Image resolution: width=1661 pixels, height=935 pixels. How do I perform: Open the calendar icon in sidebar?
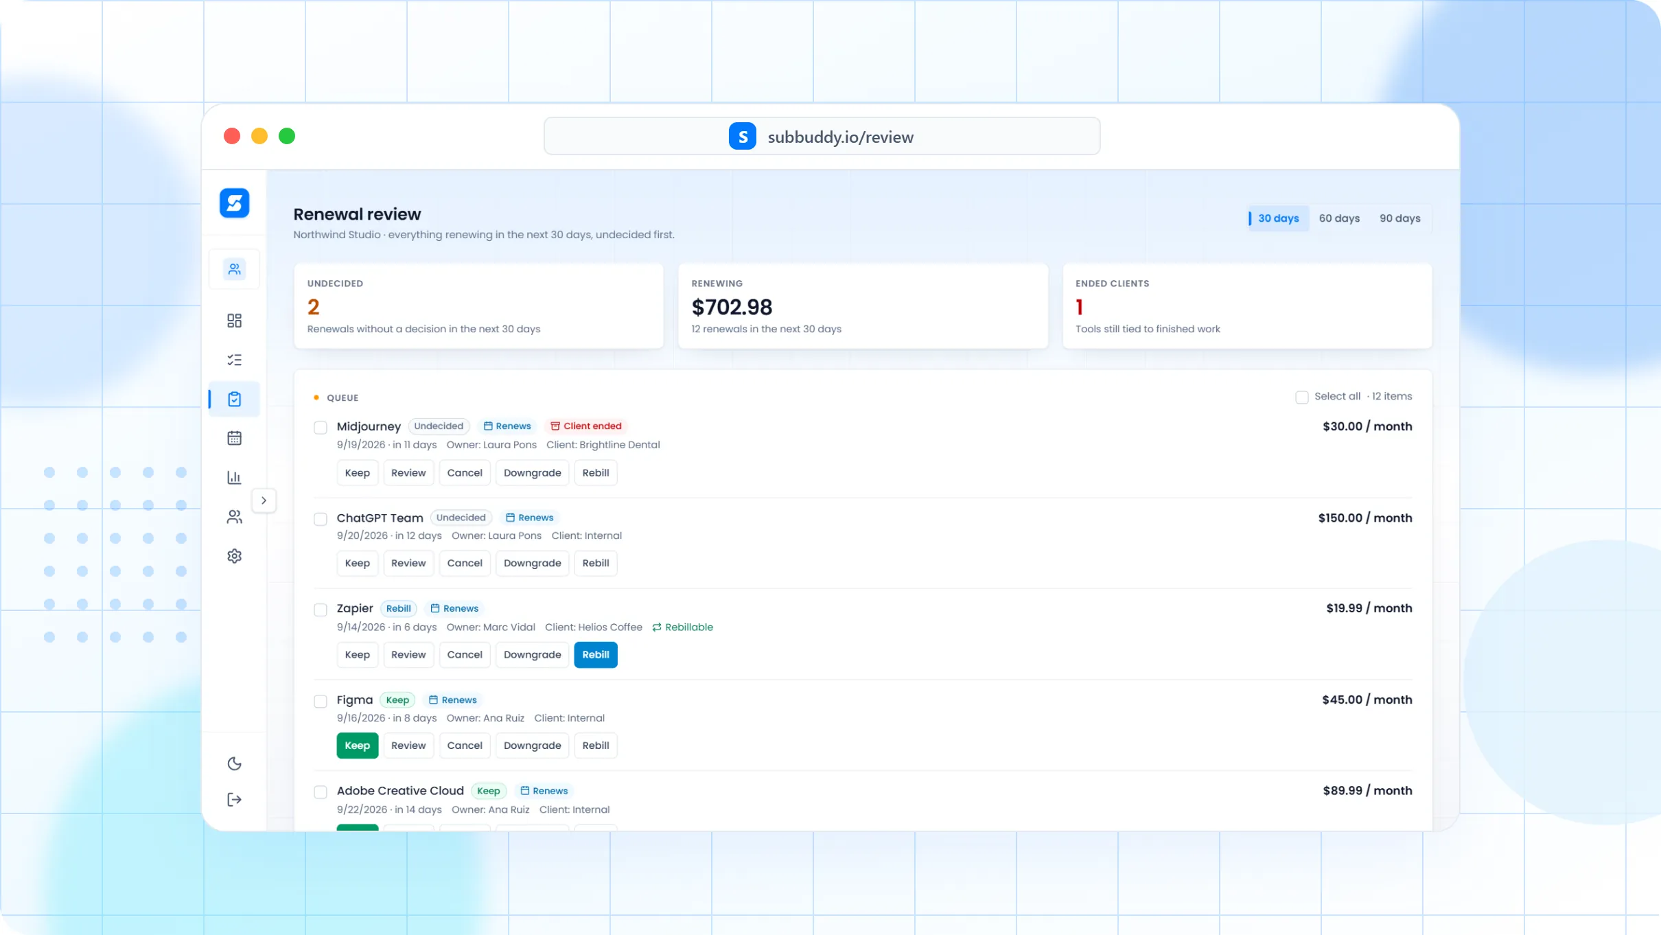[x=234, y=438]
